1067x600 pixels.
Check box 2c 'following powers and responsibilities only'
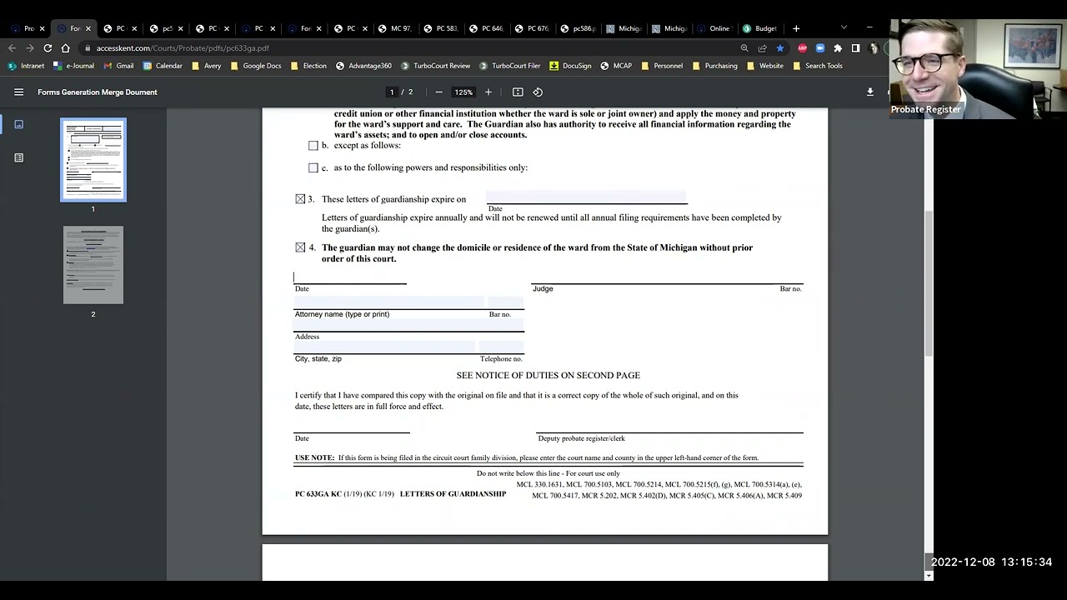[x=313, y=168]
